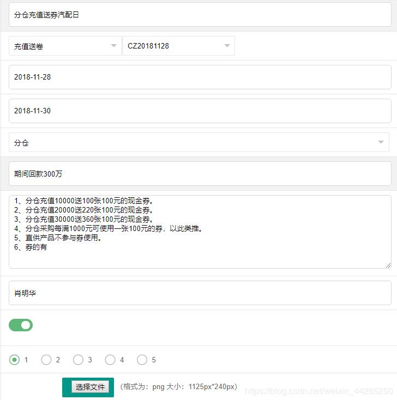Viewport: 397px width, 400px height.
Task: Select radio option 3
Action: [x=78, y=360]
